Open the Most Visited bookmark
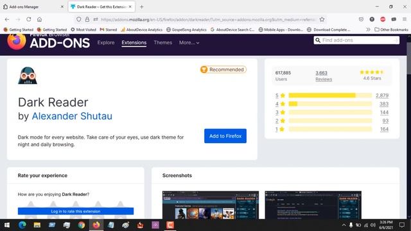The height and width of the screenshot is (231, 411). tap(83, 30)
